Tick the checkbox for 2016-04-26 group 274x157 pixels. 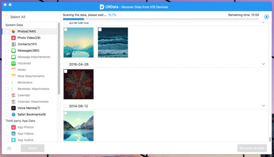(x=65, y=64)
